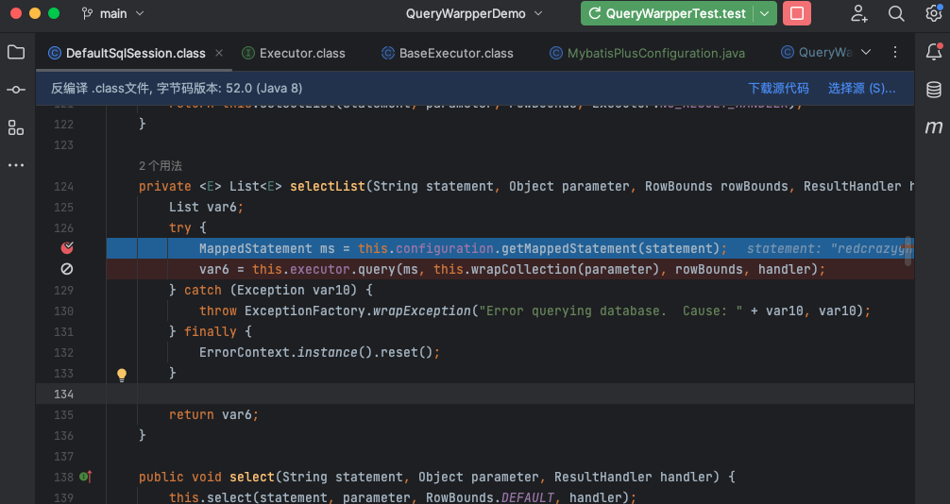Open the Notifications bell panel
The image size is (950, 504).
tap(933, 52)
